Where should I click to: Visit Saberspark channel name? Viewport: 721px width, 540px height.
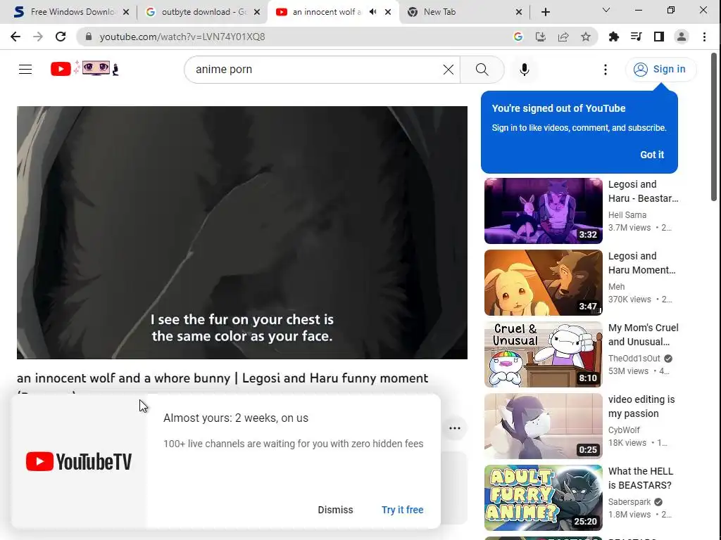coord(629,502)
